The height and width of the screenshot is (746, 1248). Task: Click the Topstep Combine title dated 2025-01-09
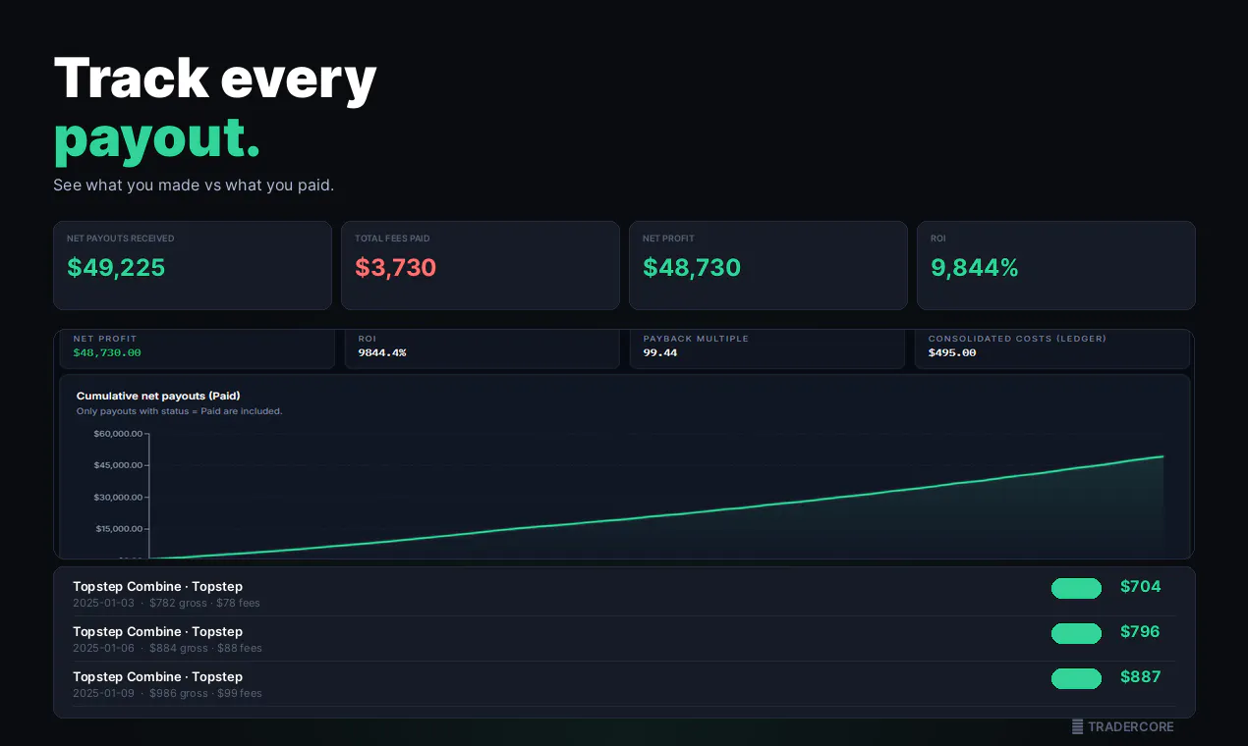(x=157, y=676)
